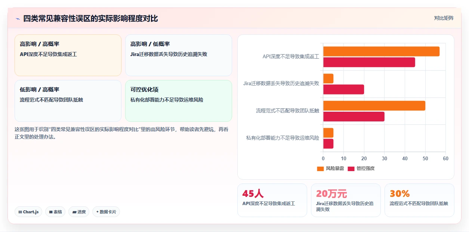Click the y-axis label 私有化部署能力不足导致运维风险
Viewport: 469px width, 232px height.
[x=283, y=138]
